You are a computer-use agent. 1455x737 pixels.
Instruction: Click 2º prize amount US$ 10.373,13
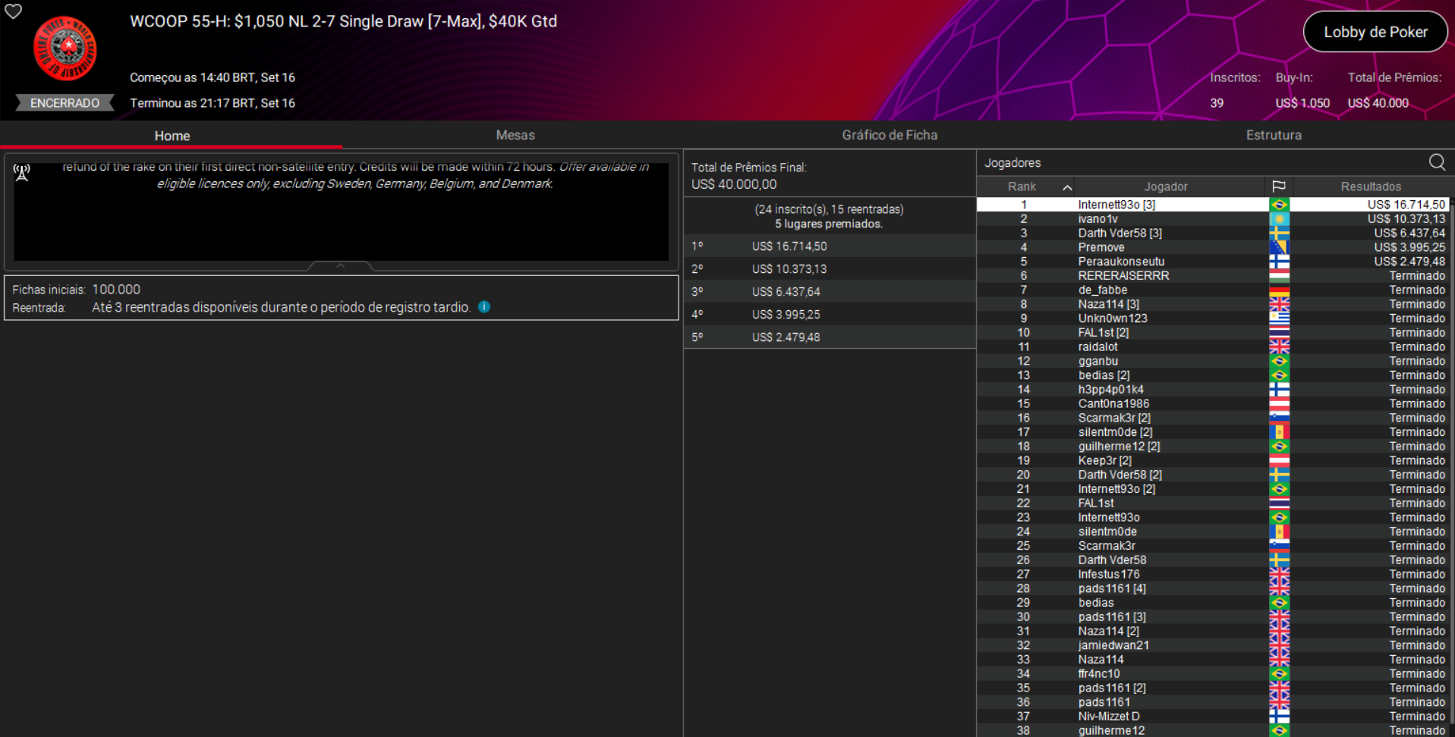tap(789, 269)
